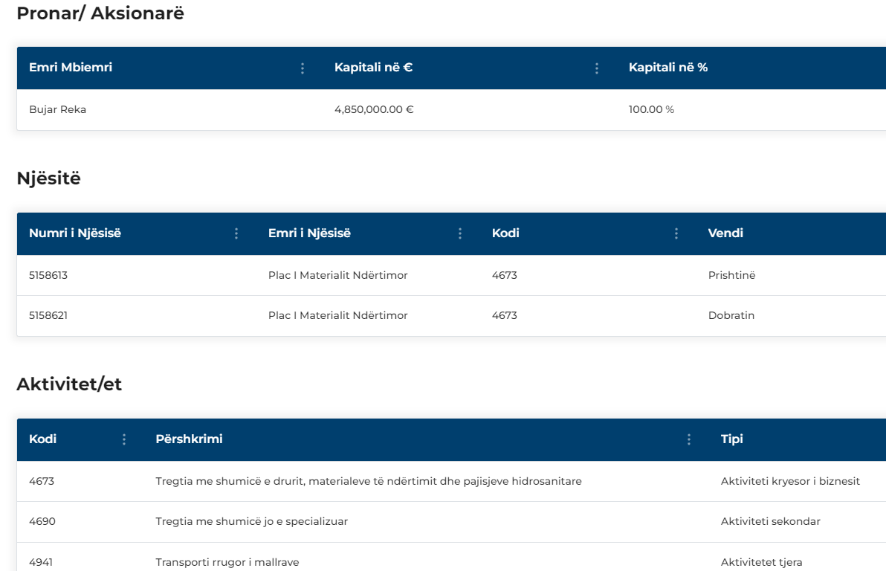The width and height of the screenshot is (886, 571).
Task: Click unit number 5158621
Action: click(48, 316)
